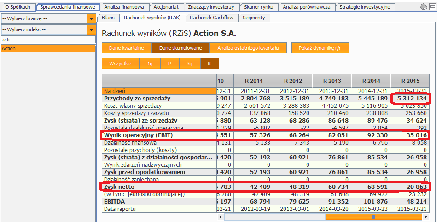Image resolution: width=442 pixels, height=222 pixels.
Task: Click the Wszystkie period filter button
Action: [x=120, y=64]
